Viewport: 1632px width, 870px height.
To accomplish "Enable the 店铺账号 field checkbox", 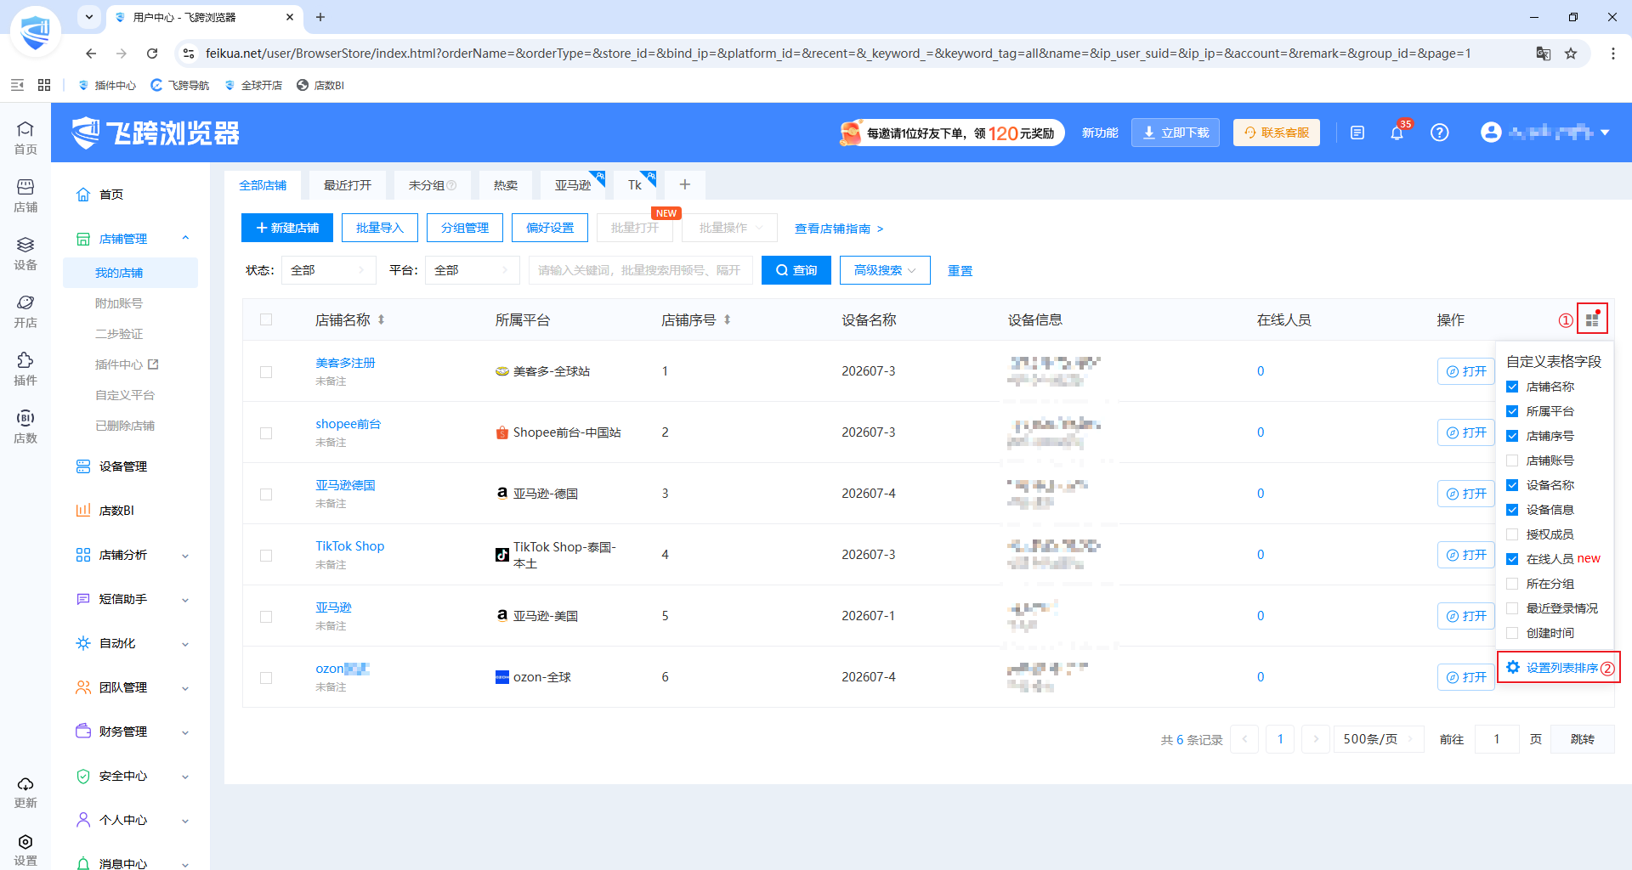I will point(1512,460).
